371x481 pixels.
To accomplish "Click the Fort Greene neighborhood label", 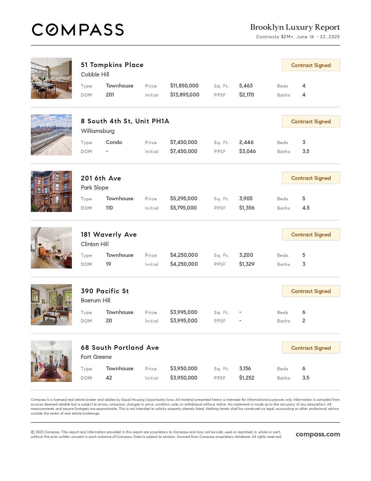I will [x=96, y=357].
